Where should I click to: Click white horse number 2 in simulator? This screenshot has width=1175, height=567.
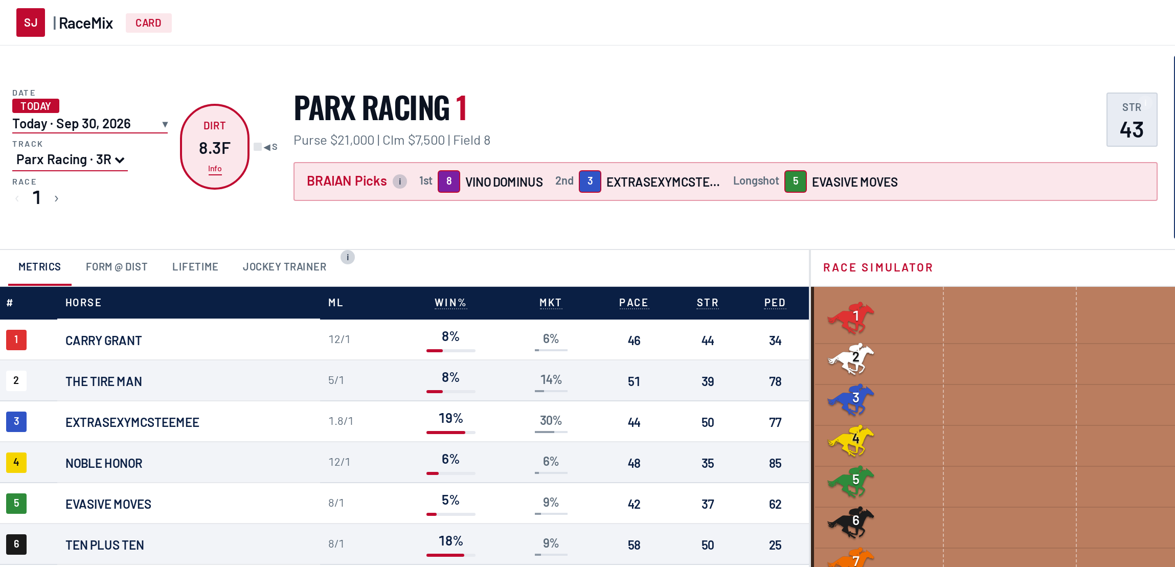[851, 358]
